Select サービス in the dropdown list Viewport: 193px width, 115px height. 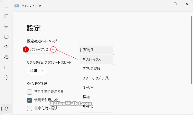click(x=96, y=107)
